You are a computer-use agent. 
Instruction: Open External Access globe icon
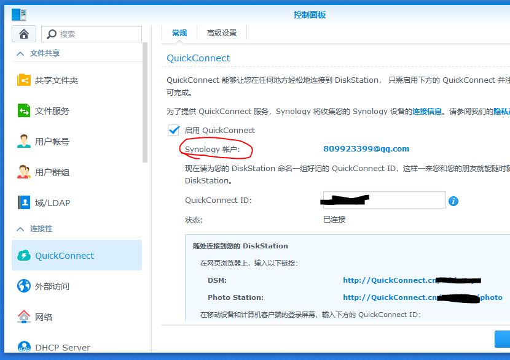(24, 286)
